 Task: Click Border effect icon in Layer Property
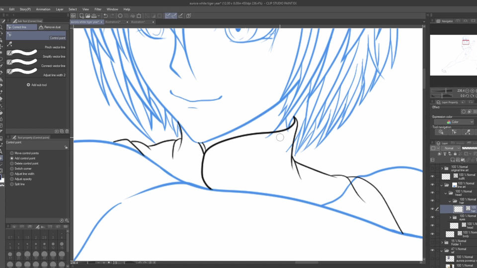pos(464,112)
